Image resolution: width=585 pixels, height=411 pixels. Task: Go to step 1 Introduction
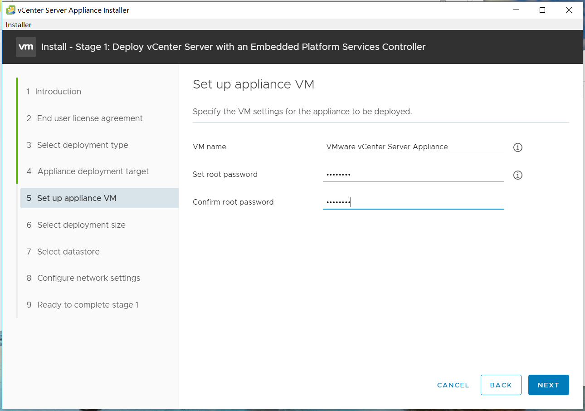click(x=54, y=92)
